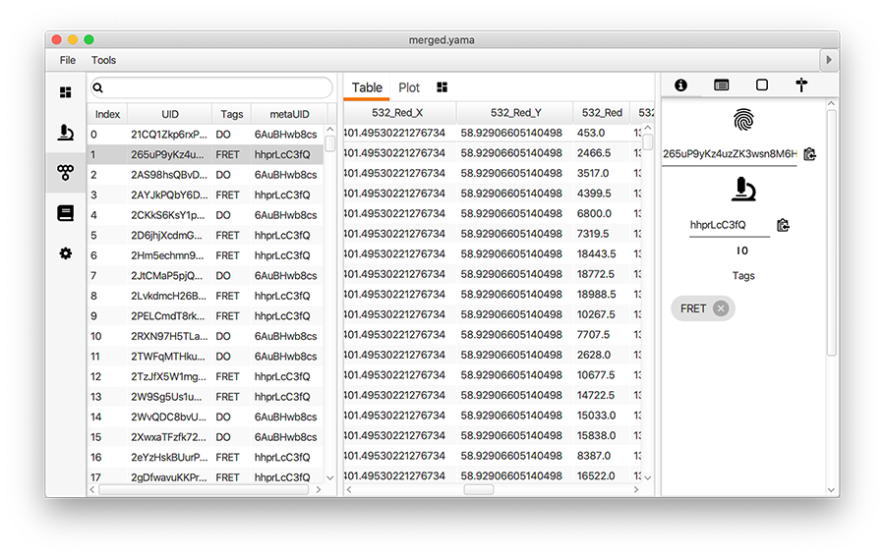The image size is (885, 557).
Task: Open the microscope icon in left sidebar
Action: [x=66, y=133]
